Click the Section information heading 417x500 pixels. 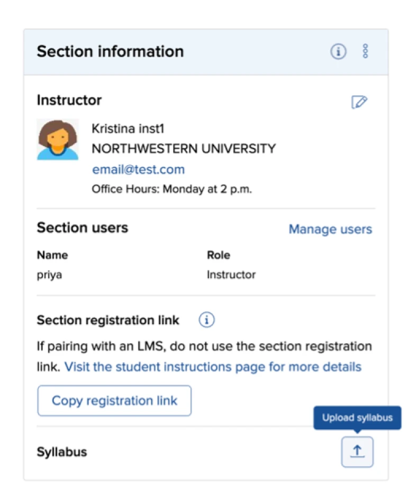(110, 51)
